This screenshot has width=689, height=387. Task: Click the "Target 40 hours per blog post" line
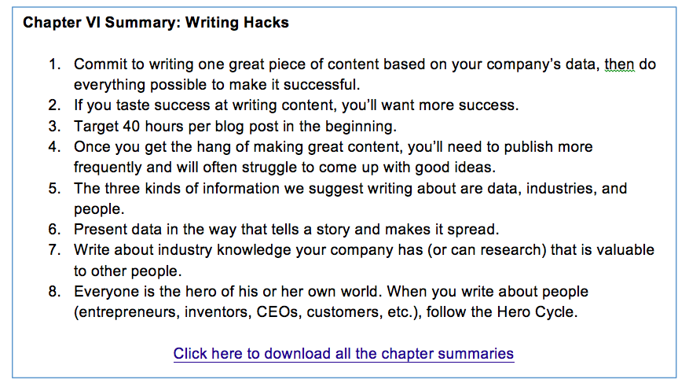click(x=235, y=126)
